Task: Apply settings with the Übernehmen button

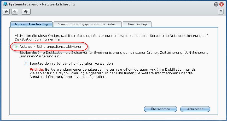Action: pos(160,109)
